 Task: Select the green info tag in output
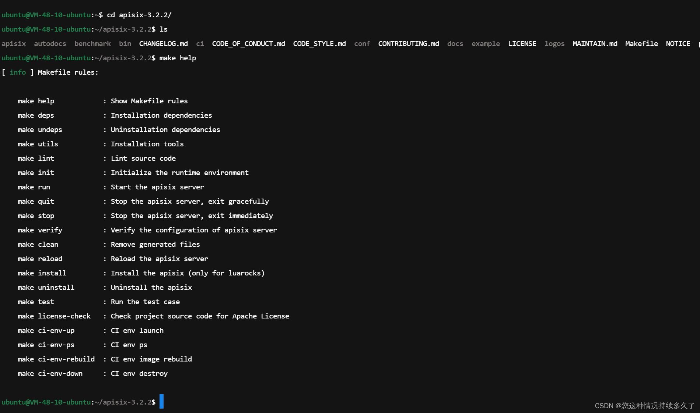click(18, 72)
